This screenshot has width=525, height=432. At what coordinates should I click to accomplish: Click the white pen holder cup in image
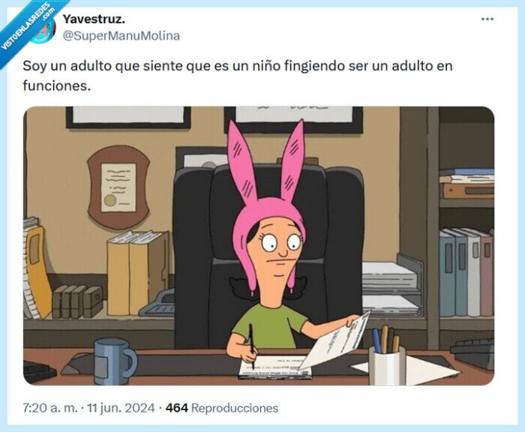[x=387, y=366]
